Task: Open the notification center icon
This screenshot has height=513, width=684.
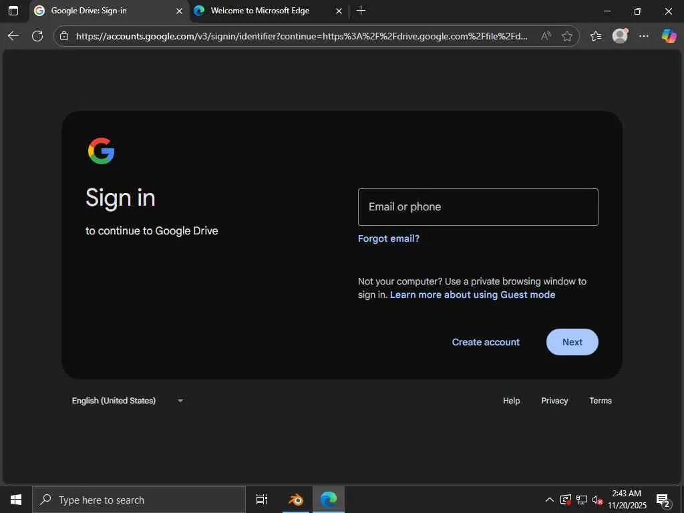Action: tap(663, 500)
